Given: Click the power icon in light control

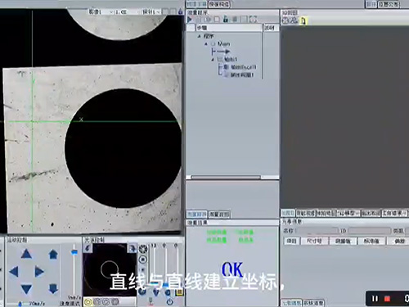Looking at the screenshot, I should point(169,302).
